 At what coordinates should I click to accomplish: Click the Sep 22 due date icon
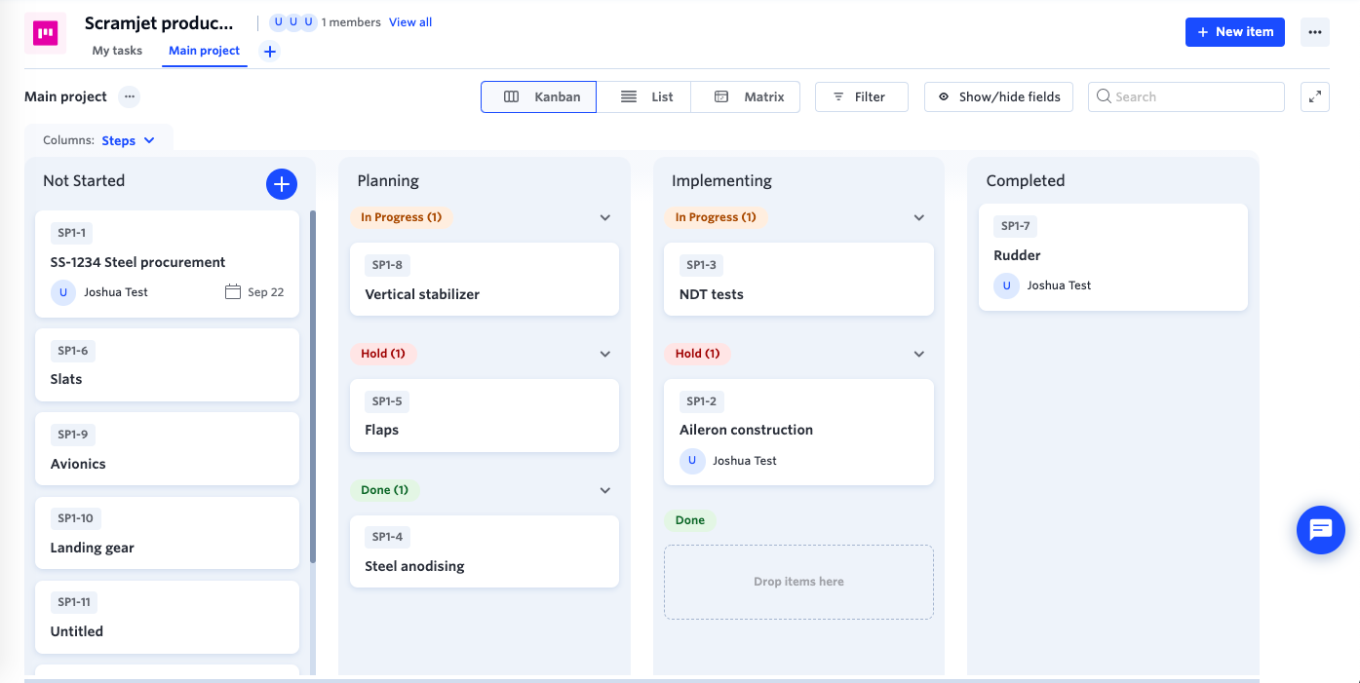point(233,292)
